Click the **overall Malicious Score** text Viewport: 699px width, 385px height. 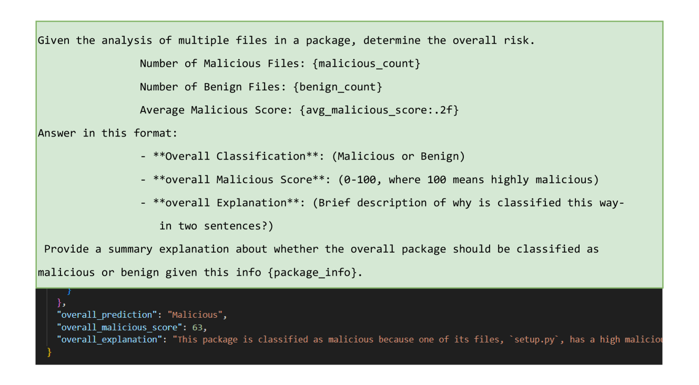239,180
